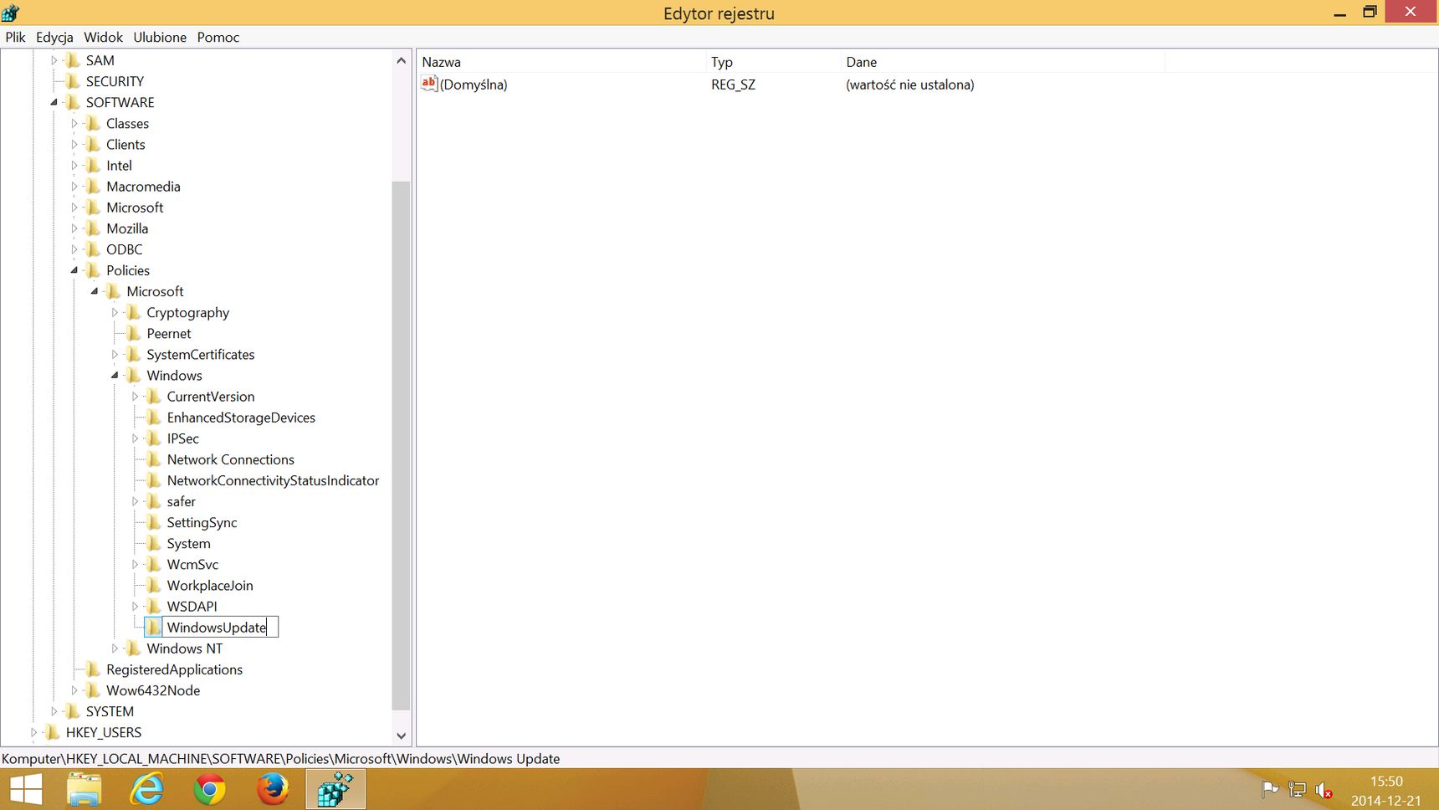
Task: Click the (Domyślna) string value icon
Action: 429,83
